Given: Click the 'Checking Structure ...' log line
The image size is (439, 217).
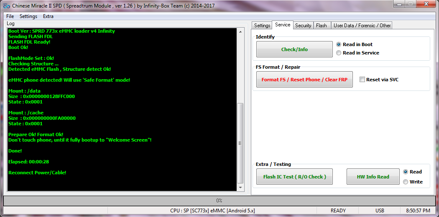Looking at the screenshot, I should [x=33, y=64].
